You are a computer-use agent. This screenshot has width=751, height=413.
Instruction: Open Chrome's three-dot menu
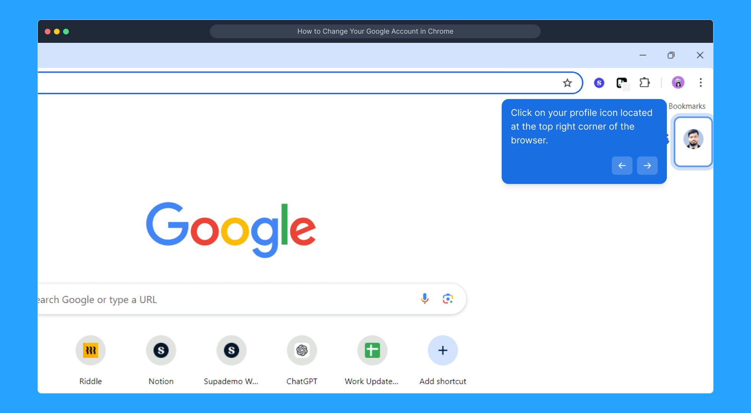(701, 83)
